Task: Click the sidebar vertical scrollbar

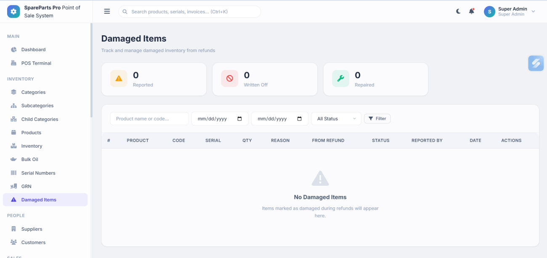Action: tap(91, 70)
